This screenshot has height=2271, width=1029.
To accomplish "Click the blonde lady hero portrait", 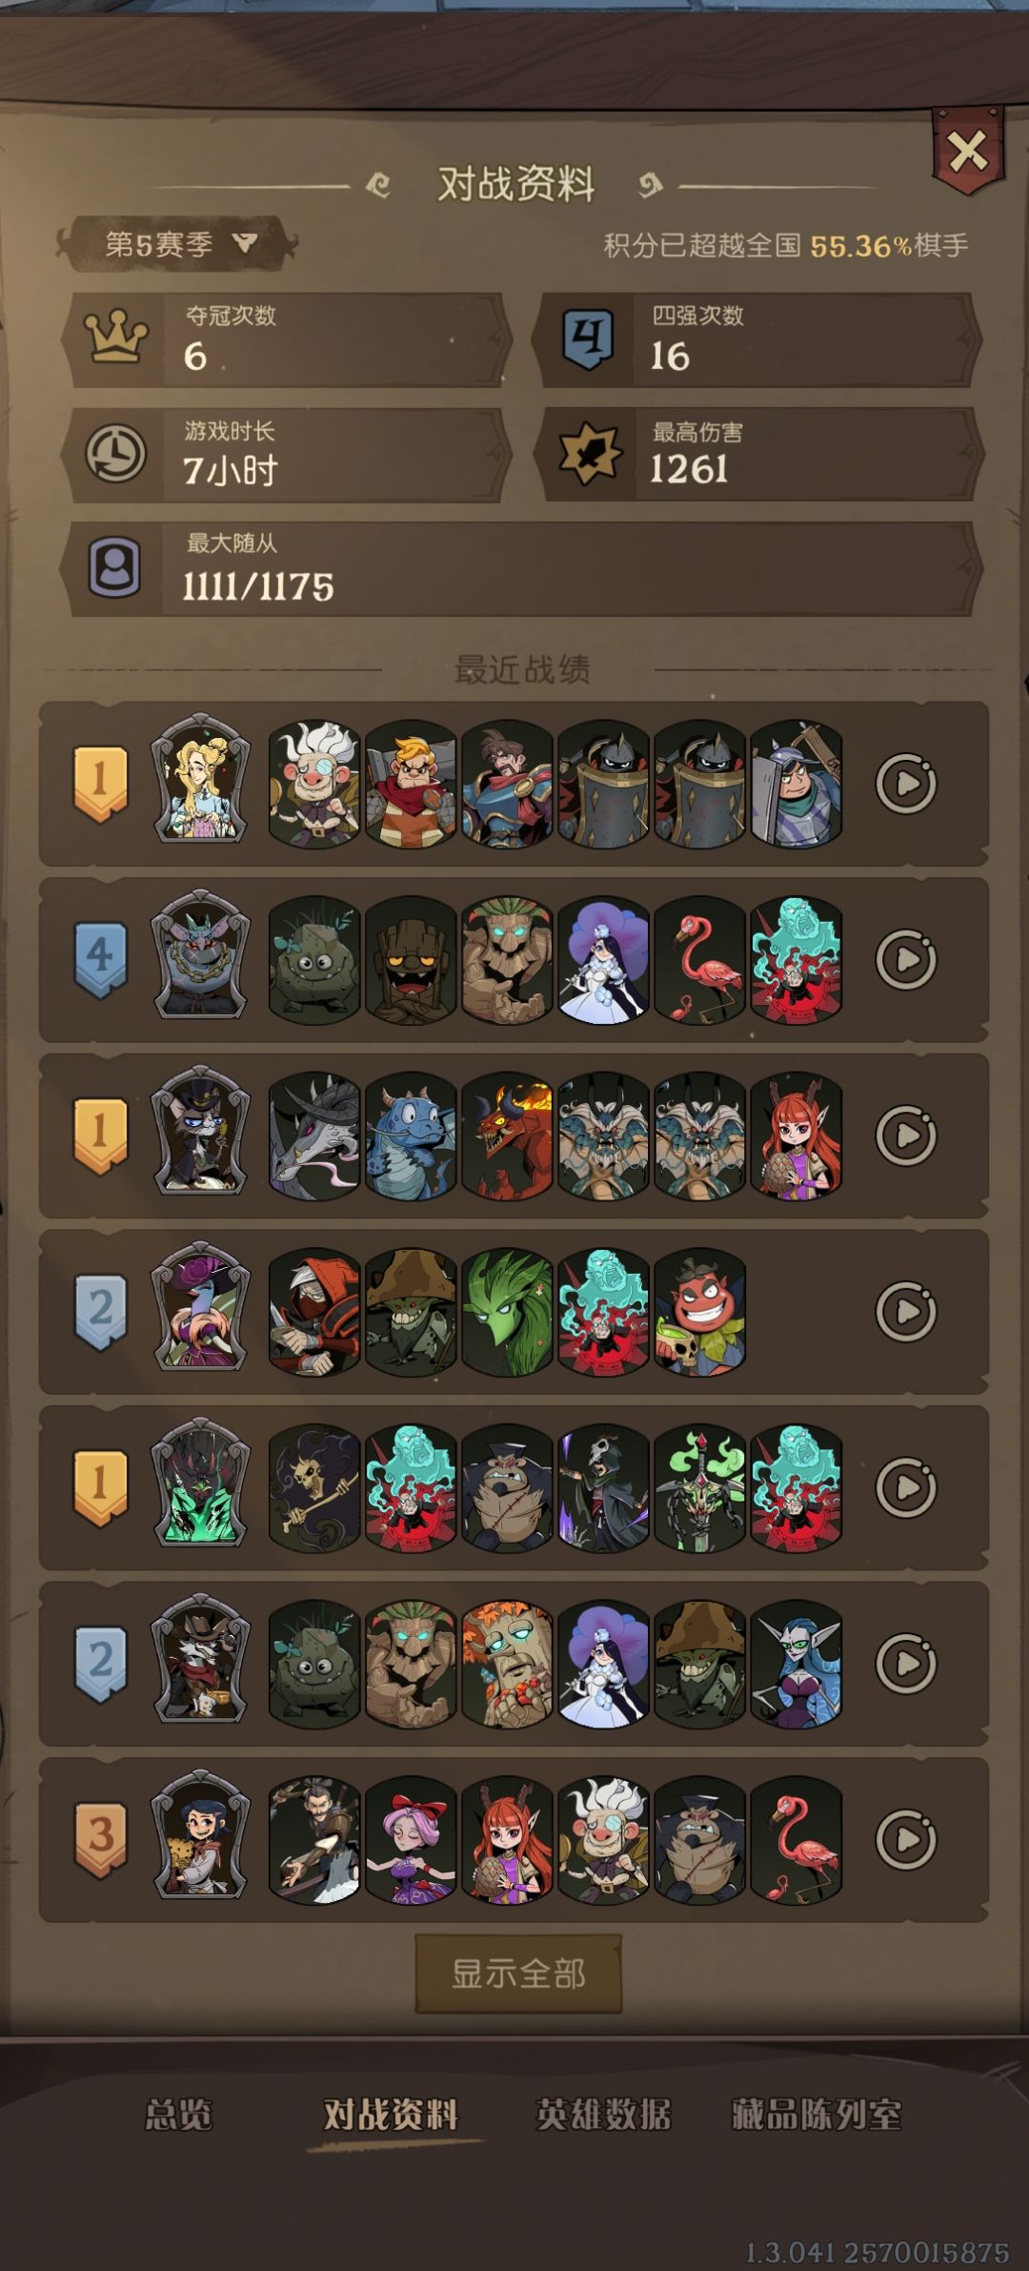I will [x=200, y=780].
